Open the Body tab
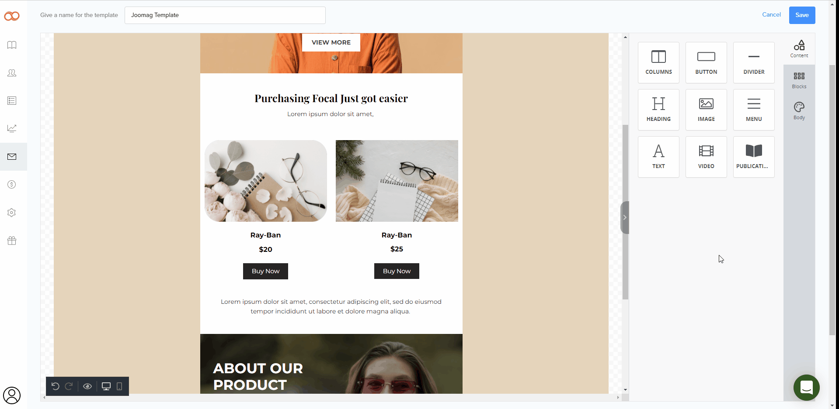839x409 pixels. 799,111
